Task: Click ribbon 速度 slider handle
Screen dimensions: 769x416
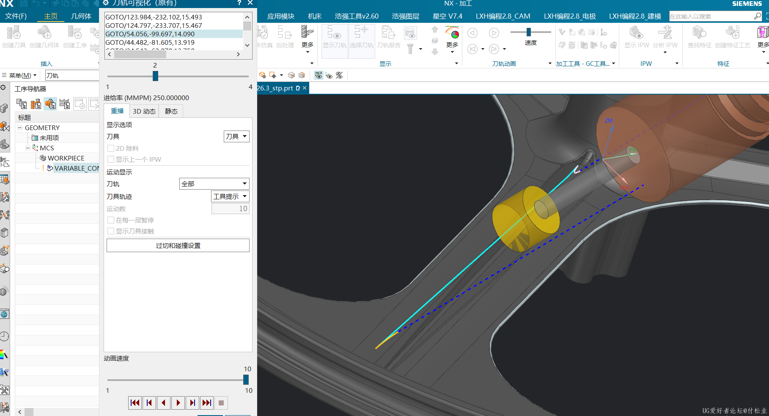Action: [x=528, y=32]
